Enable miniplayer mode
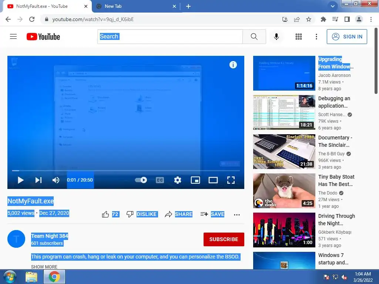 coord(195,180)
